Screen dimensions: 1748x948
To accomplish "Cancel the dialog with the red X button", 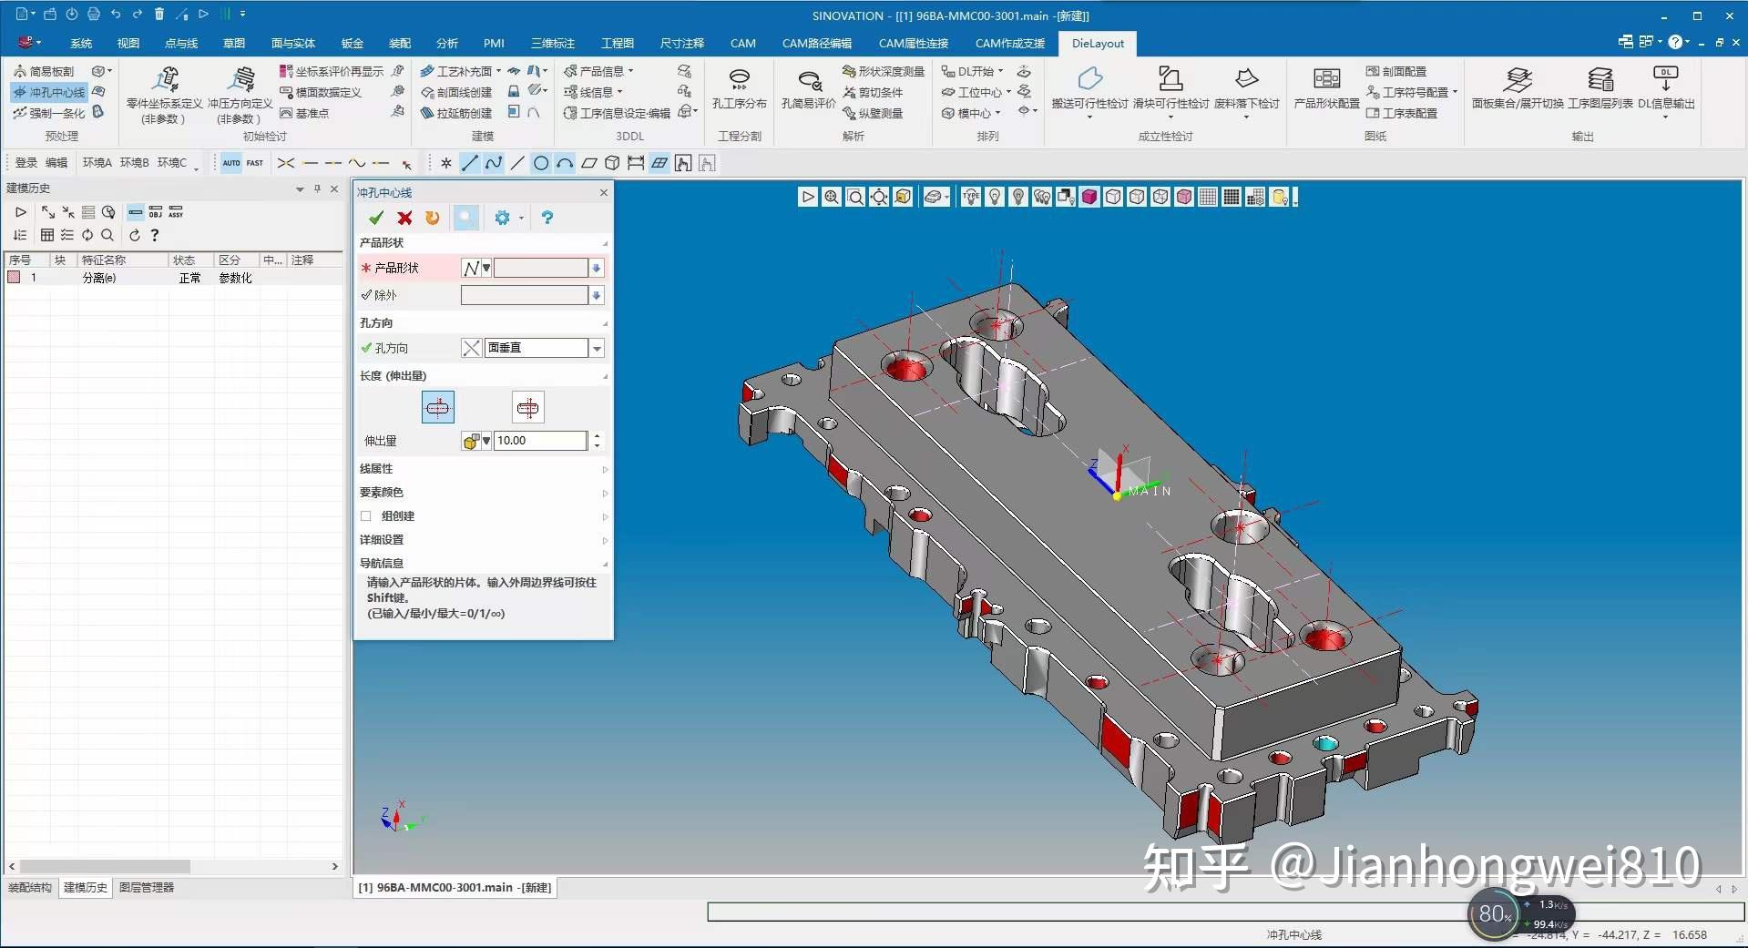I will point(404,218).
